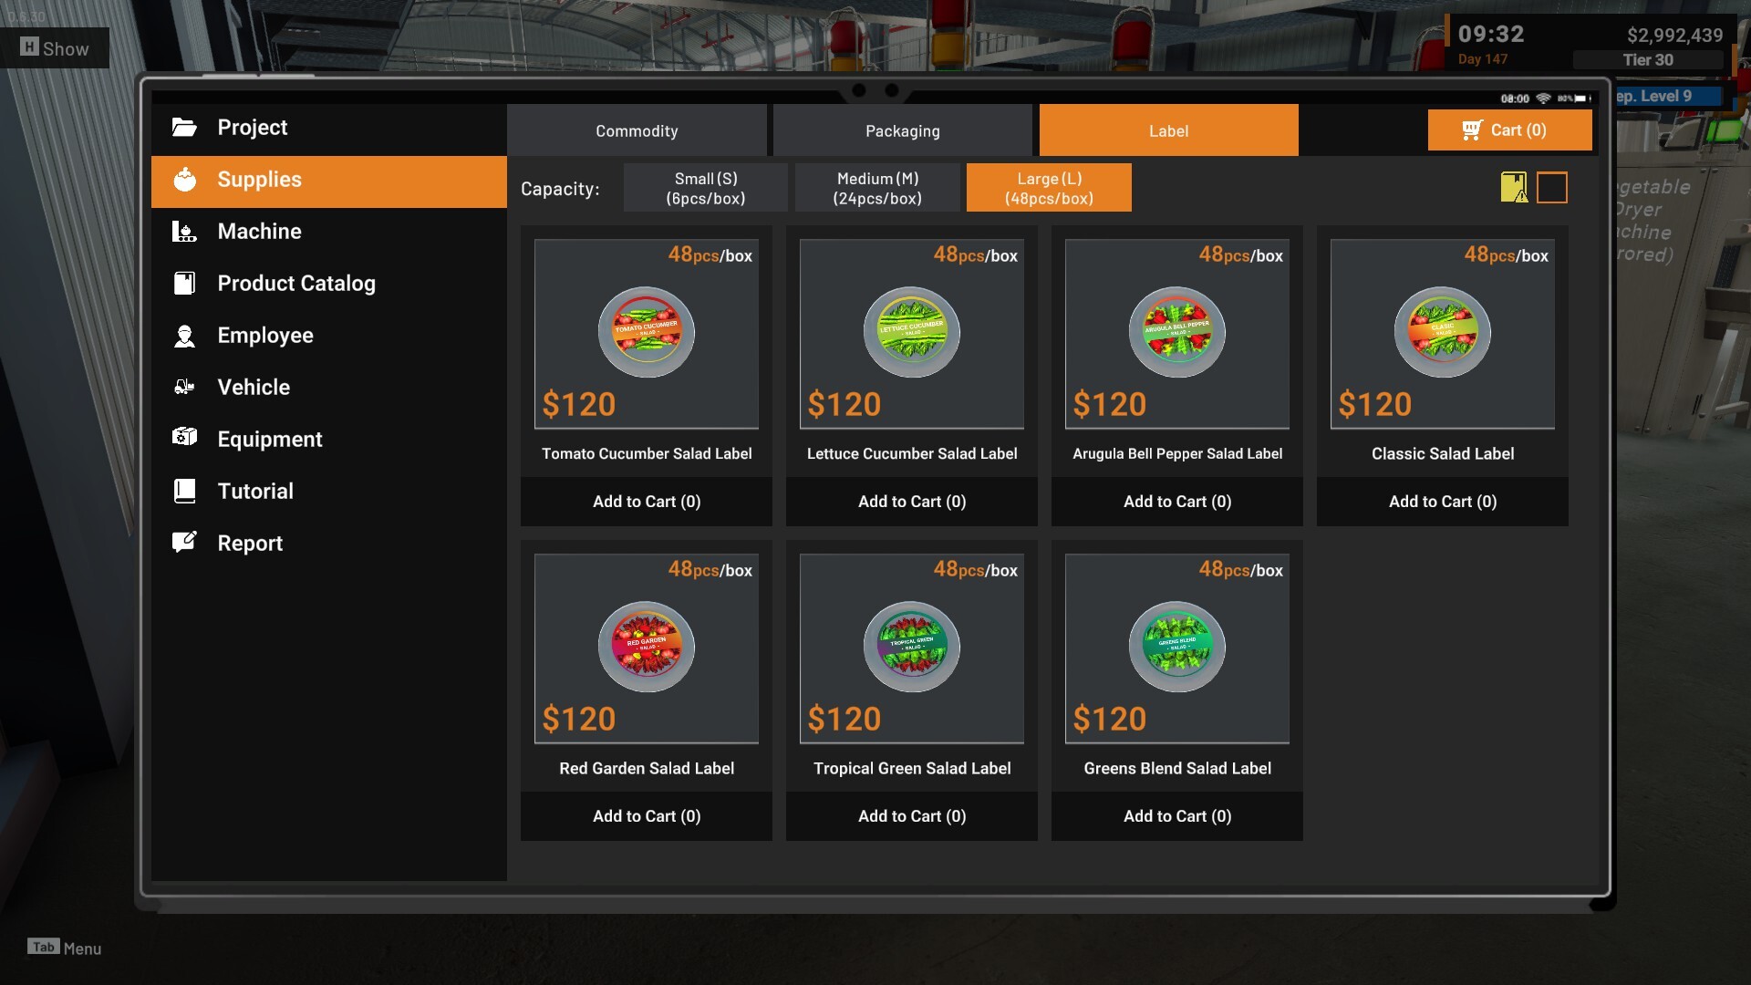
Task: Click the Product Catalog book icon
Action: click(x=184, y=284)
